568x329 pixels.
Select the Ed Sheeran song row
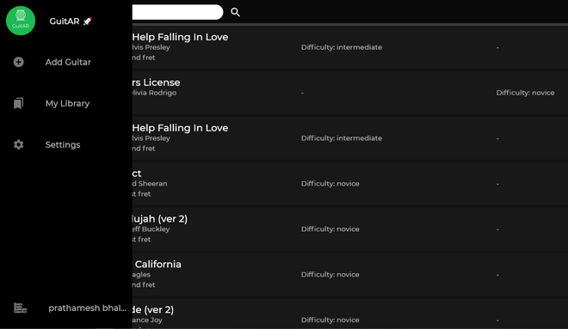[350, 183]
